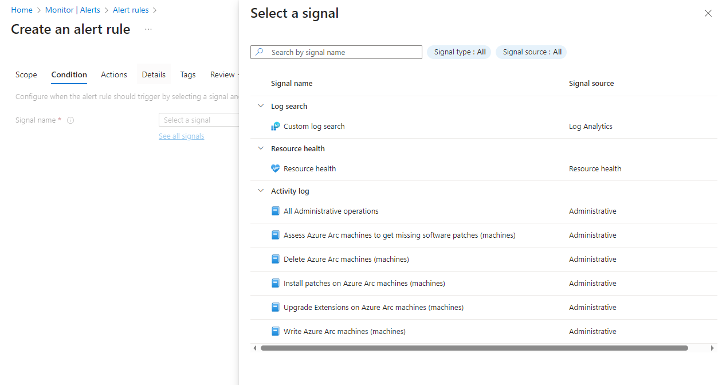Click Administrative source in Delete Azure Arc row
The image size is (722, 385).
[592, 259]
